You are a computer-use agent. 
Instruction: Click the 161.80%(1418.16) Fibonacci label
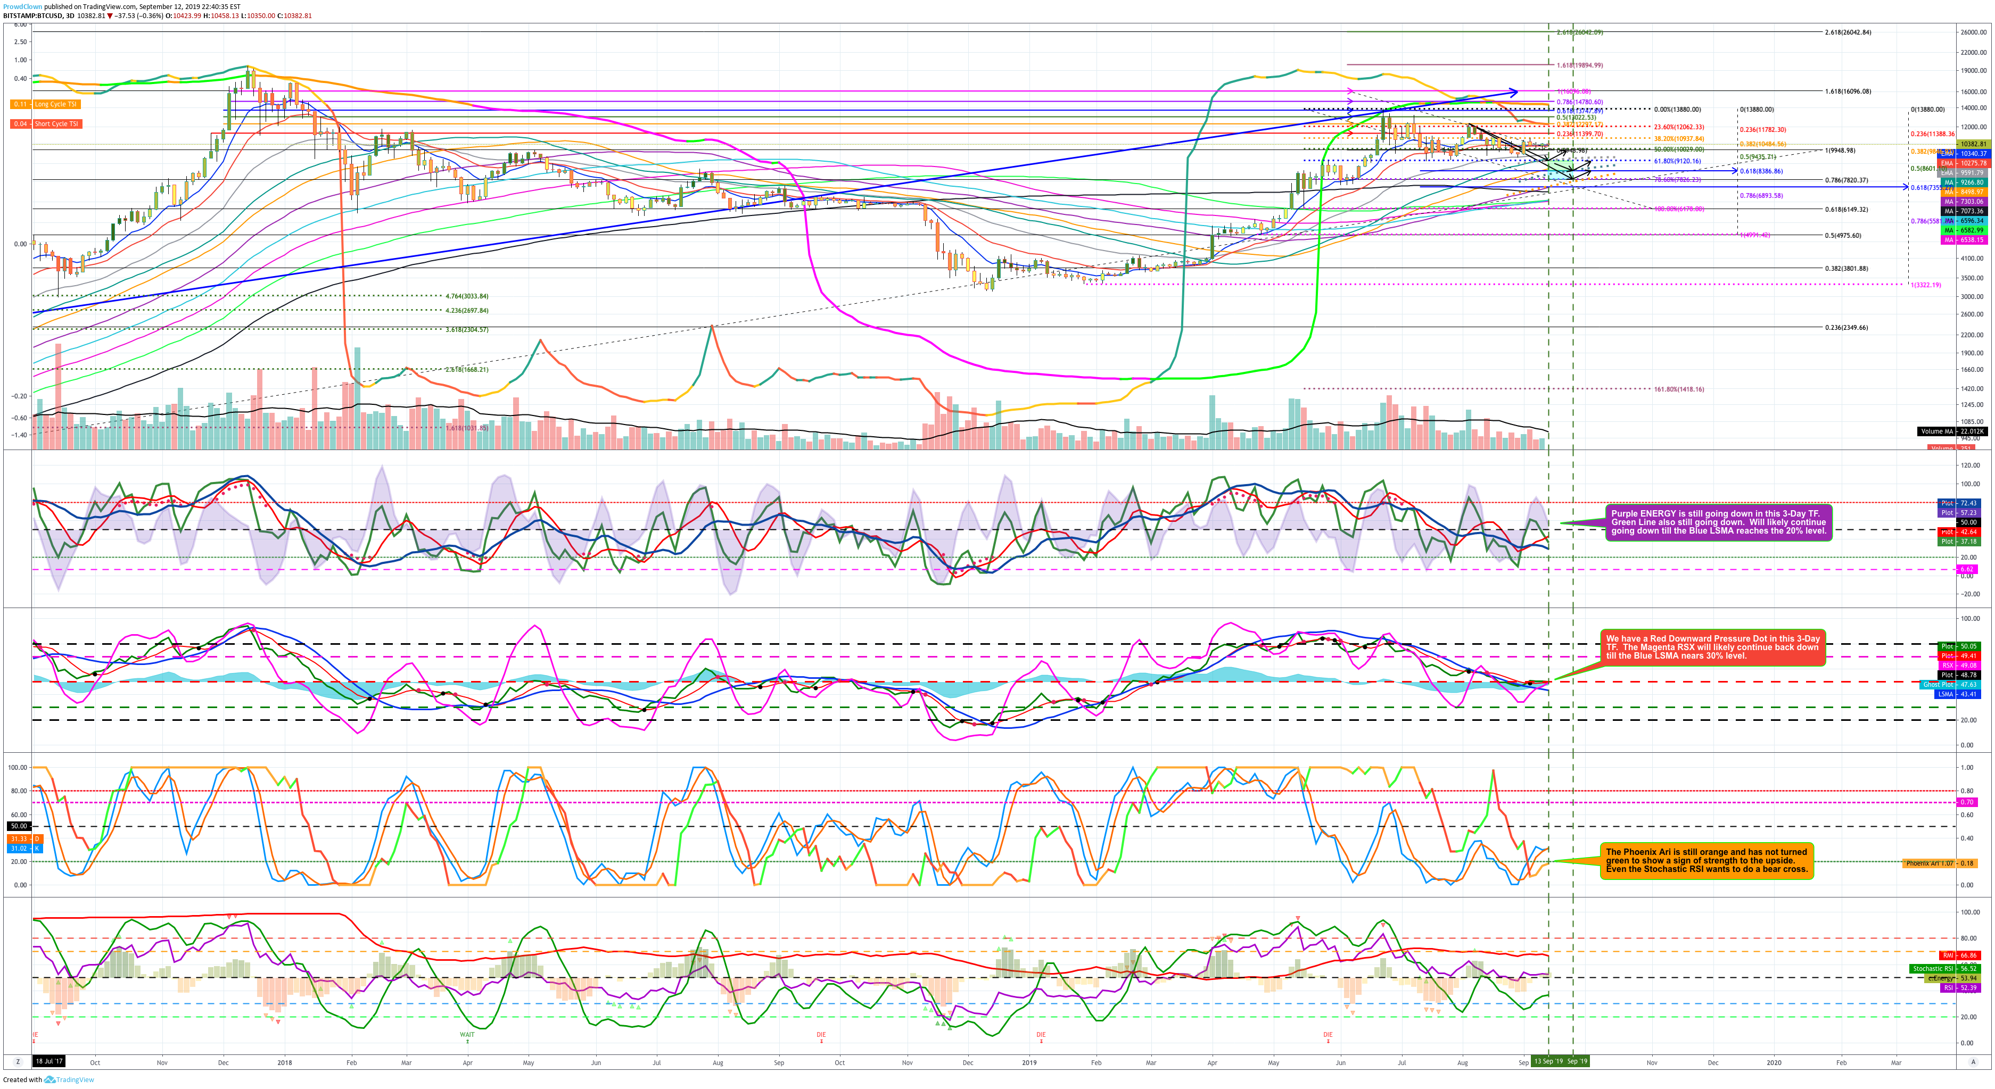(1679, 389)
